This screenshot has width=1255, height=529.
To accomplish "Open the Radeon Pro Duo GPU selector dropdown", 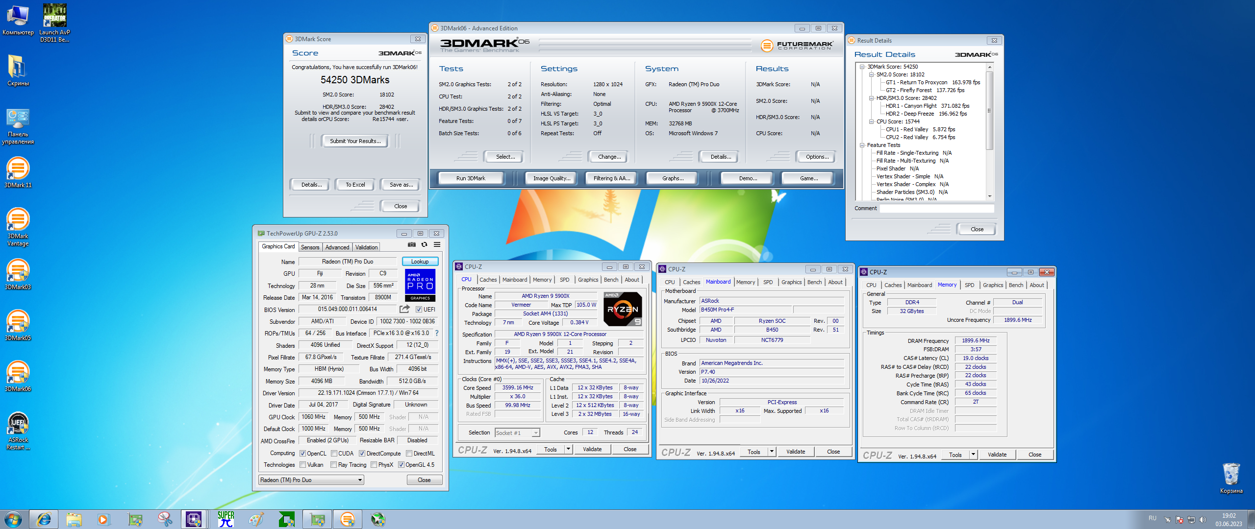I will point(311,480).
